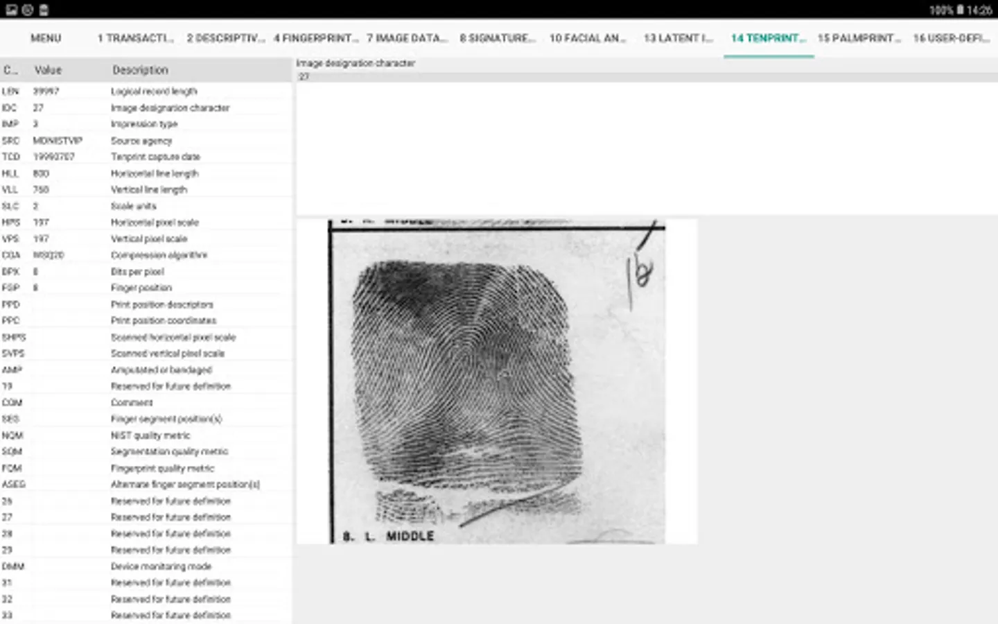Select the ASEG Alternate finger segment row
Image resolution: width=998 pixels, height=624 pixels.
[x=146, y=485]
